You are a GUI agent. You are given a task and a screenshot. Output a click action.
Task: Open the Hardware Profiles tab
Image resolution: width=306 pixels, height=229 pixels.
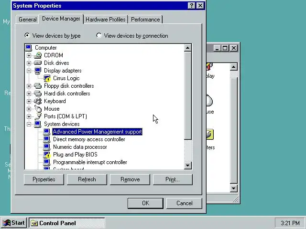(x=106, y=20)
